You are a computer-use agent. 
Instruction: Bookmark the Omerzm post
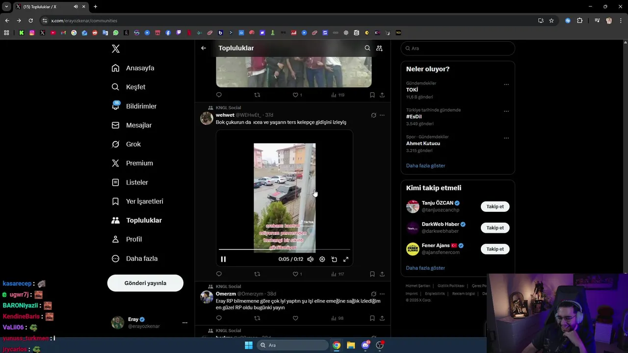click(372, 318)
